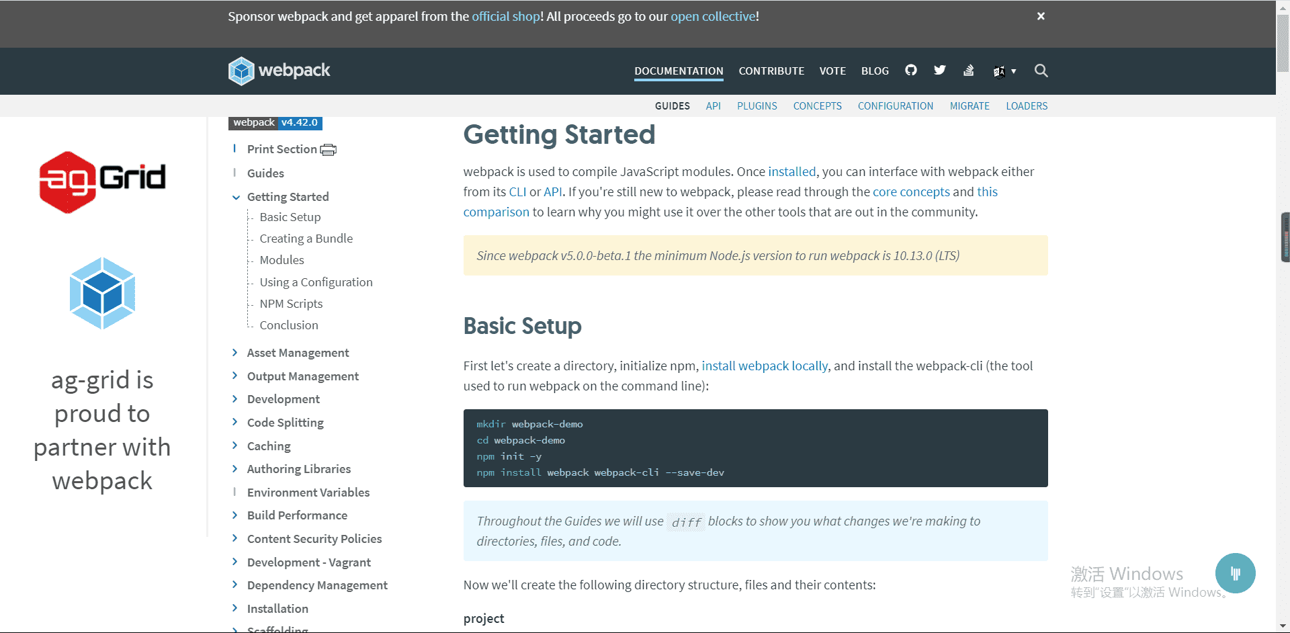The image size is (1290, 633).
Task: Open the Guides sidebar link
Action: tap(265, 173)
